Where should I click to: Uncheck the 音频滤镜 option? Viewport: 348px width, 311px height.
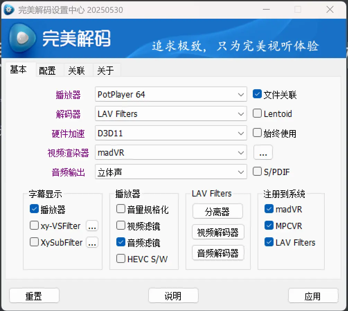(x=121, y=242)
